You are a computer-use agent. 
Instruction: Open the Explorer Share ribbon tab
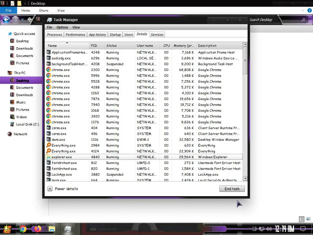coord(43,10)
